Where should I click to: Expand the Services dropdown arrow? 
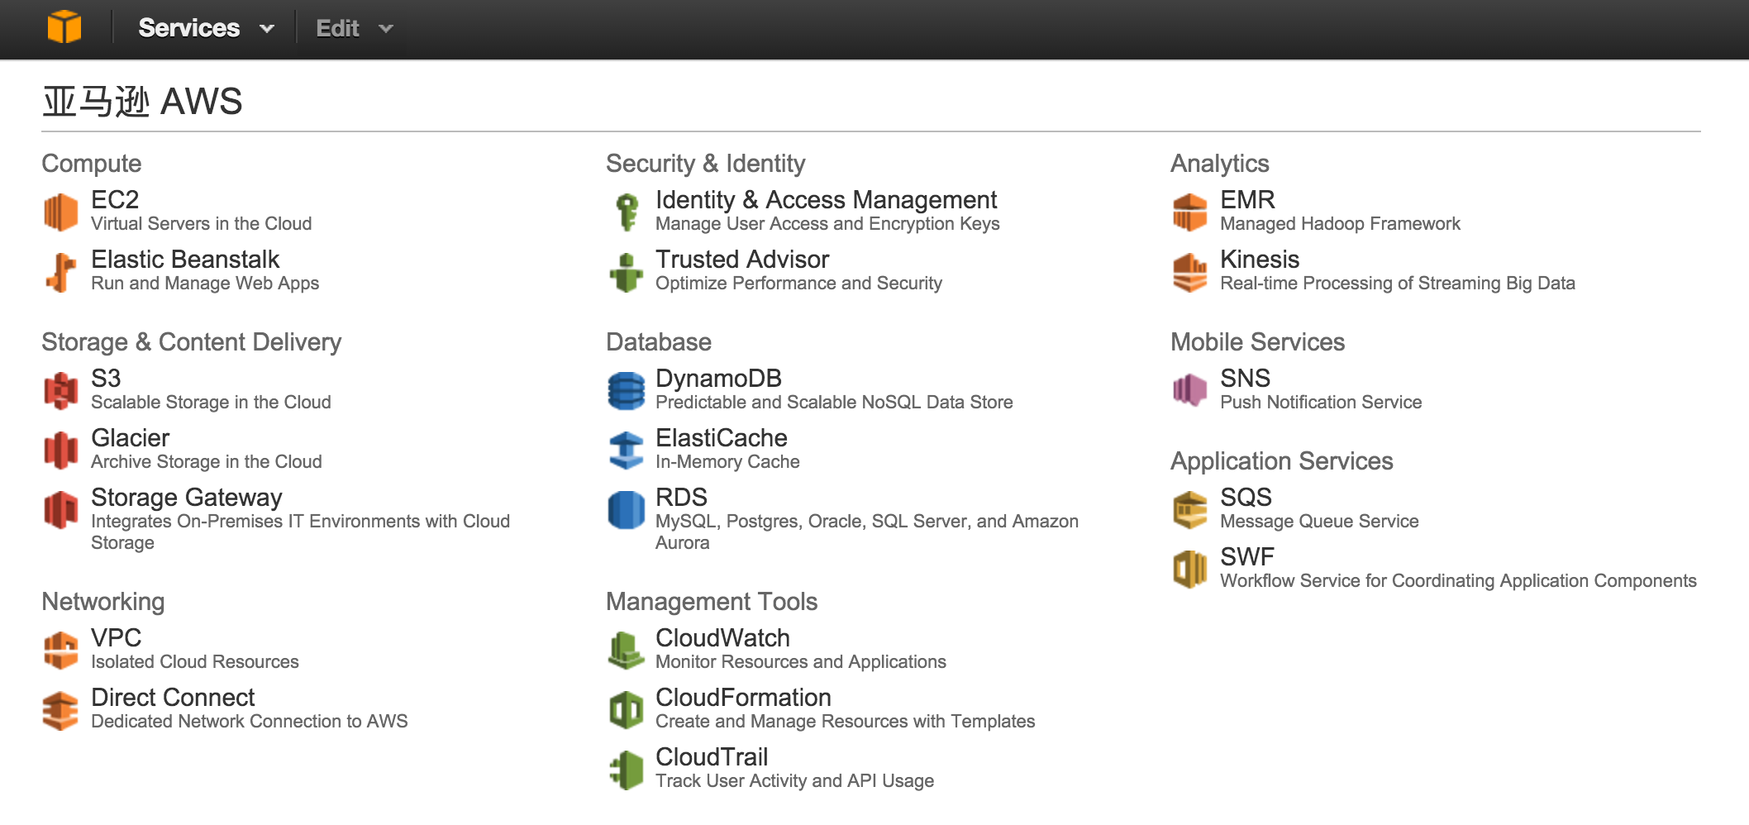[267, 29]
